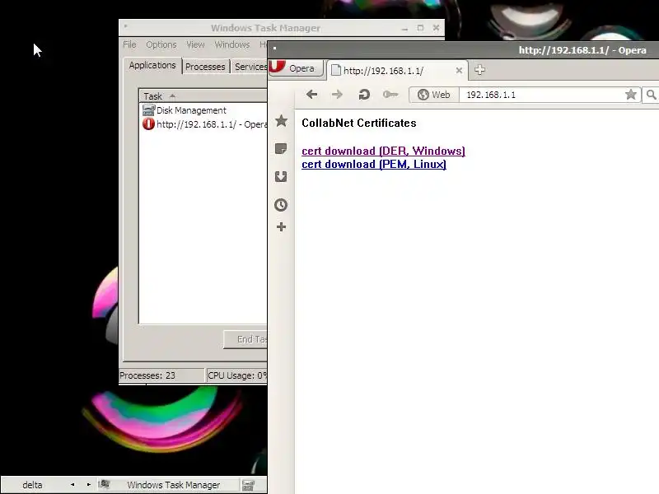This screenshot has height=494, width=659.
Task: Maximize the Windows Task Manager window
Action: [x=420, y=28]
